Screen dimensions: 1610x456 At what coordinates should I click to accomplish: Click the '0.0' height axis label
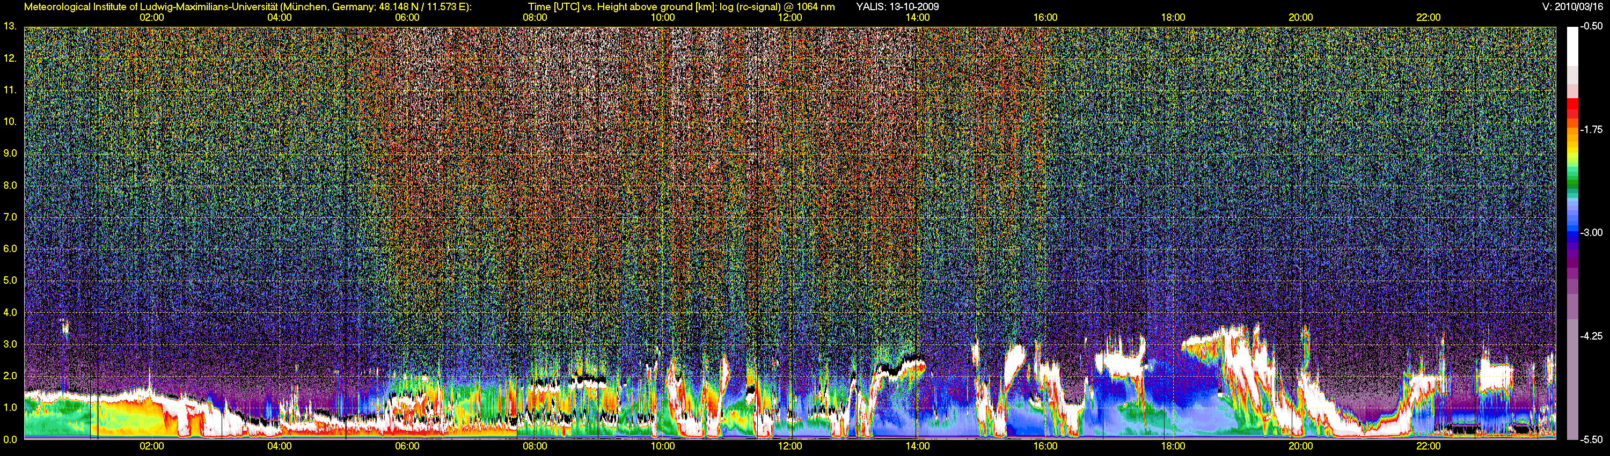tap(10, 439)
